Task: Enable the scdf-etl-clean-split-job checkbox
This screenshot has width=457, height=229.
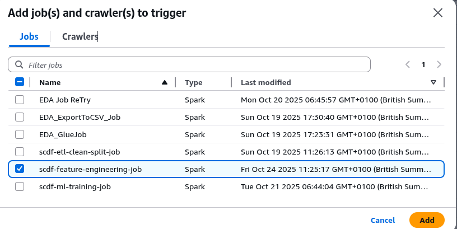Action: (20, 152)
